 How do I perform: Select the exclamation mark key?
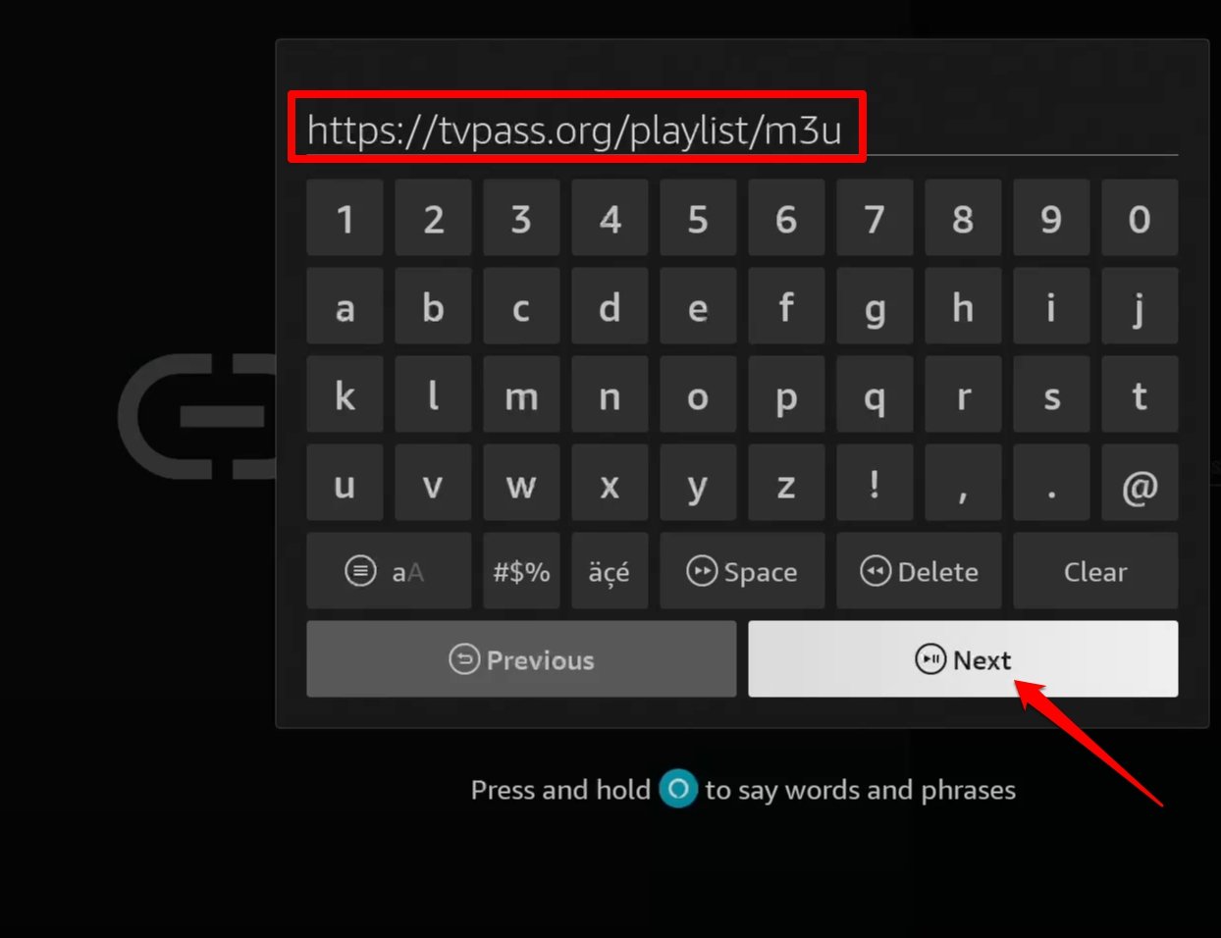click(875, 482)
